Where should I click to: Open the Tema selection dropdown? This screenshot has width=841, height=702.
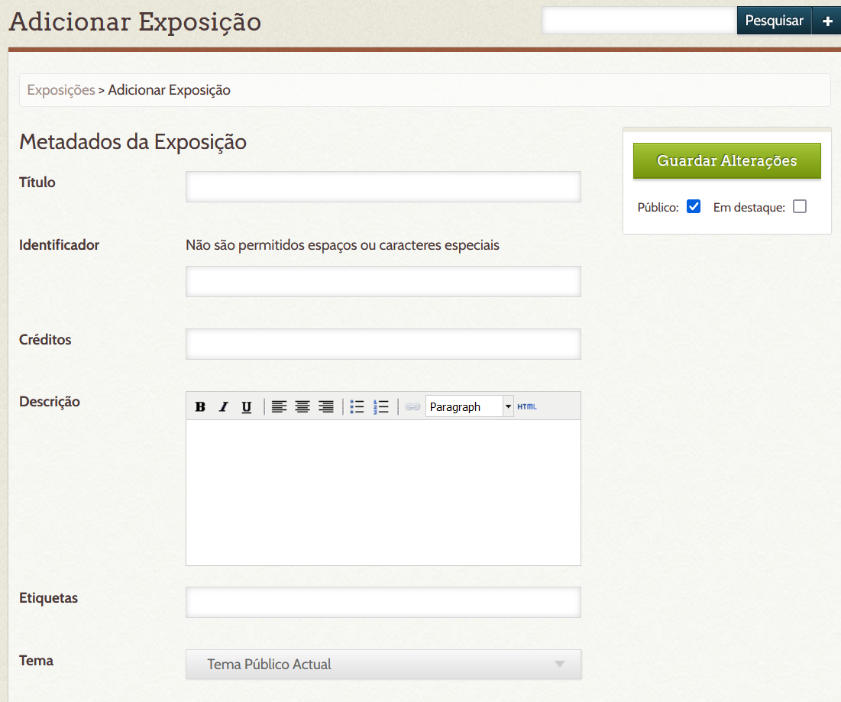[383, 664]
